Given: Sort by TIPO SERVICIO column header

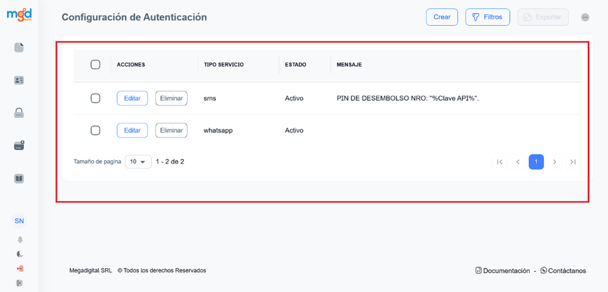Looking at the screenshot, I should click(x=224, y=65).
